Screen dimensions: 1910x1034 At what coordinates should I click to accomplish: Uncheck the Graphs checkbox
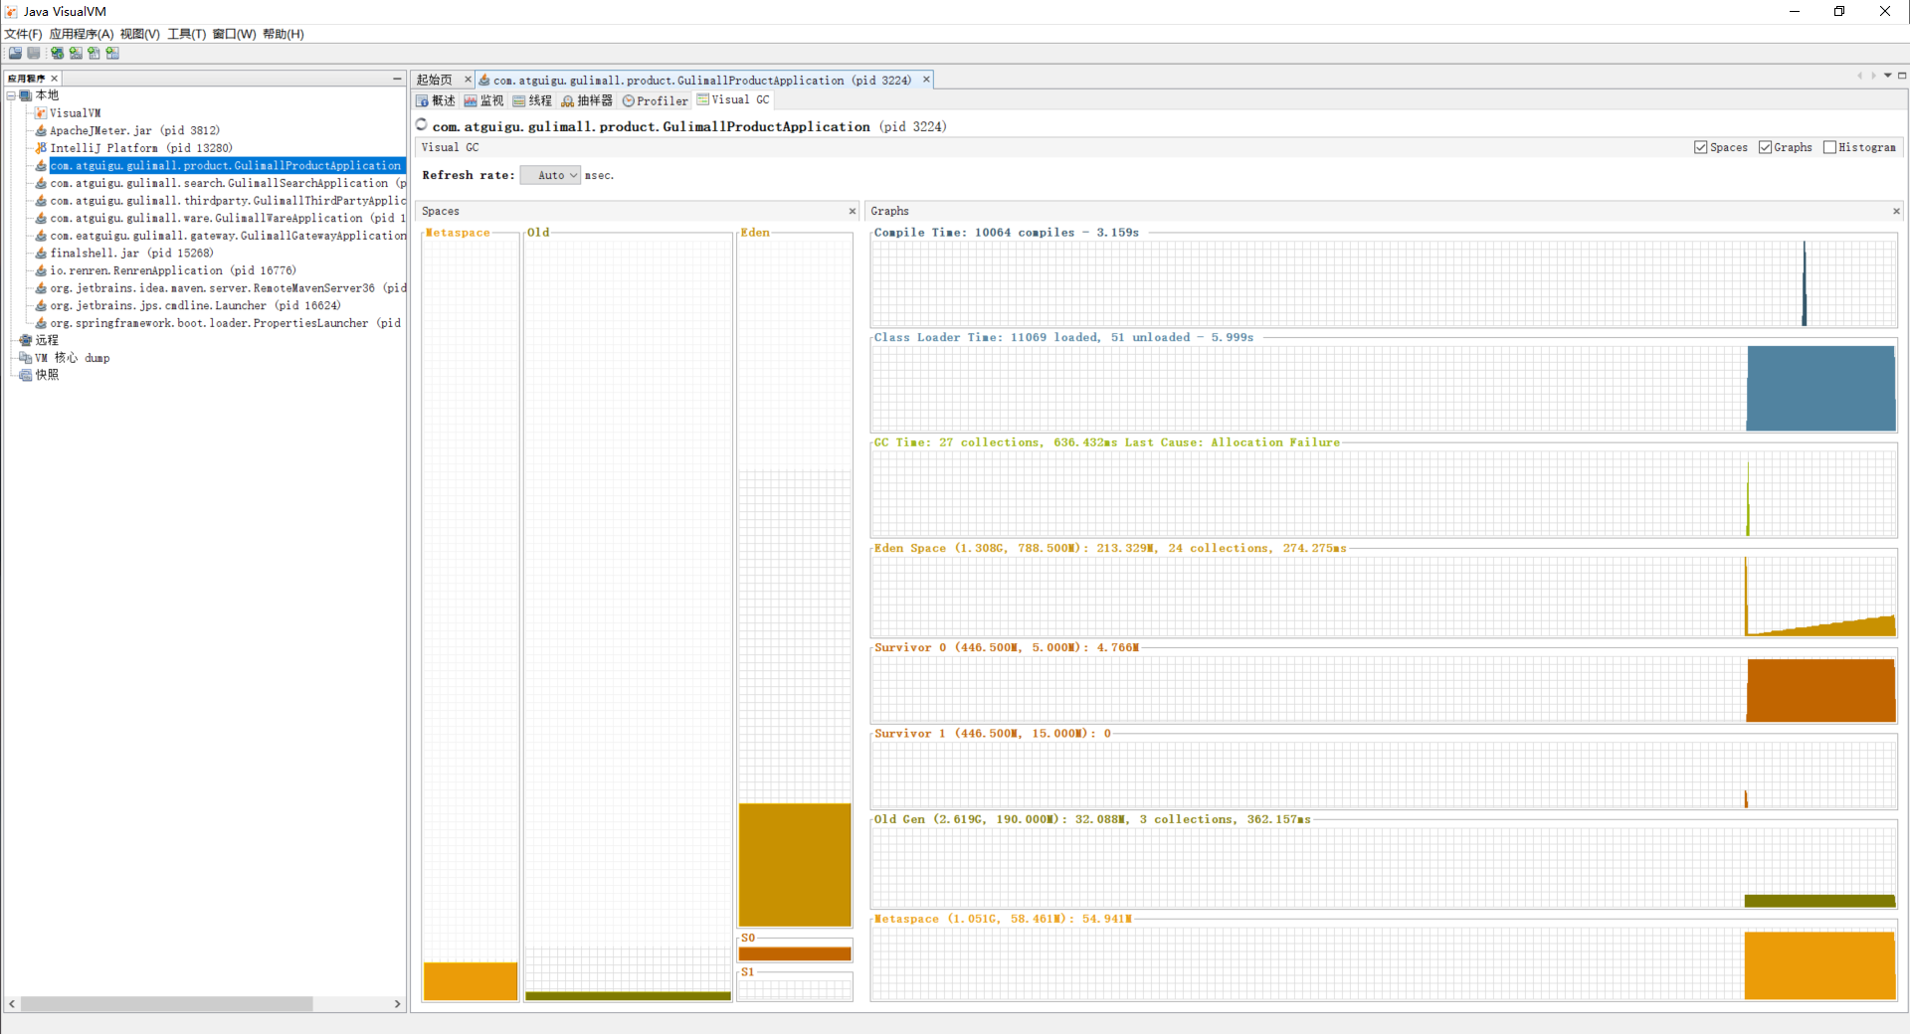(1765, 147)
